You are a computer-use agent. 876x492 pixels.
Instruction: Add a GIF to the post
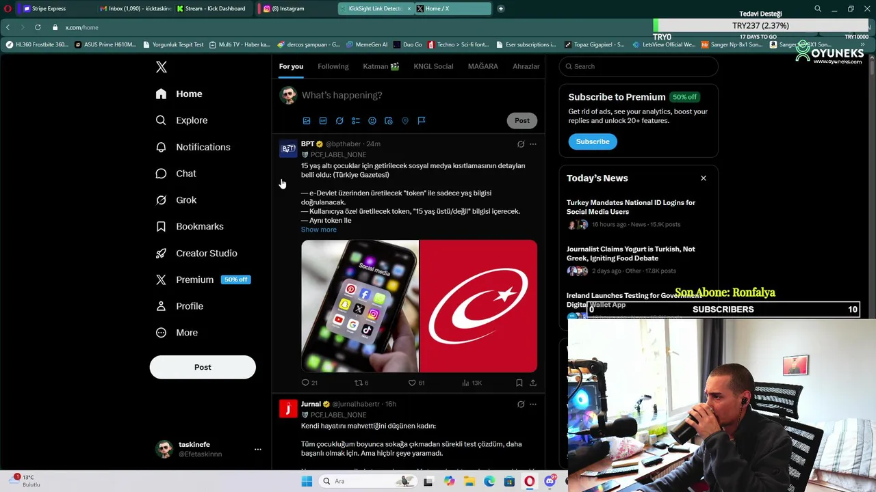[x=323, y=121]
